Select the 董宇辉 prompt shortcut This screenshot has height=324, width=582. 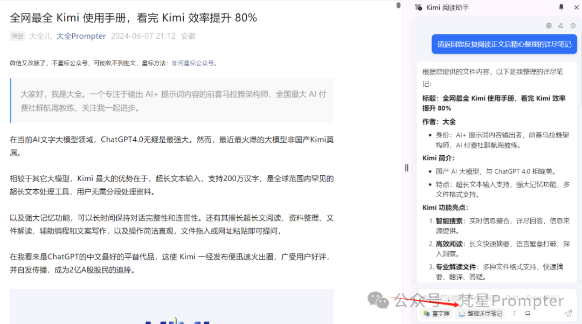436,313
